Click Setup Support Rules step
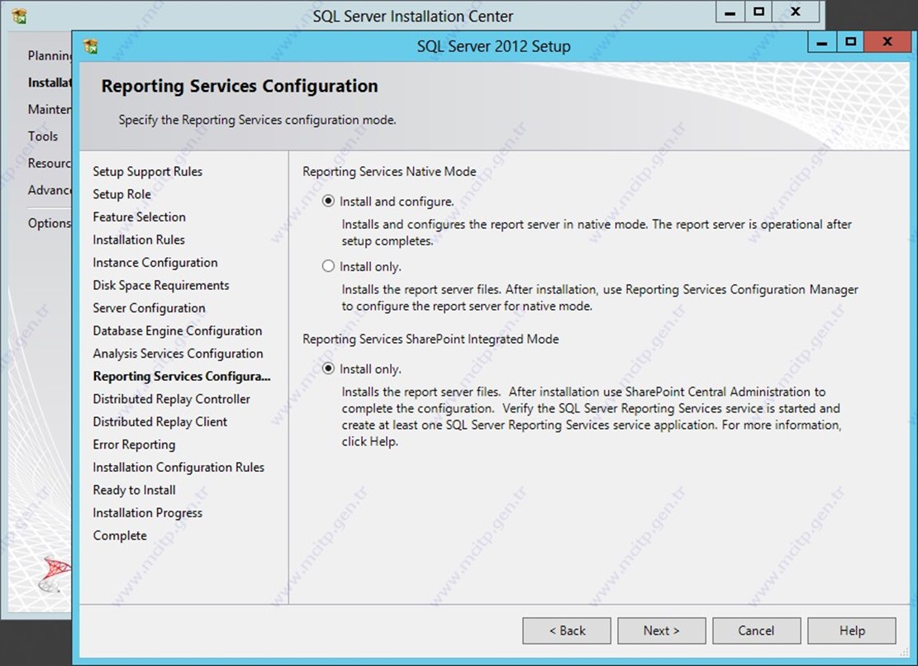This screenshot has height=666, width=918. tap(148, 172)
